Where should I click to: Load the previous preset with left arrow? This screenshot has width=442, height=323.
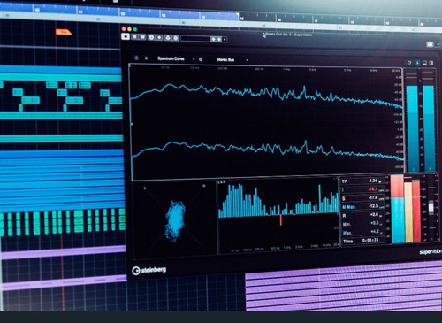pos(213,39)
